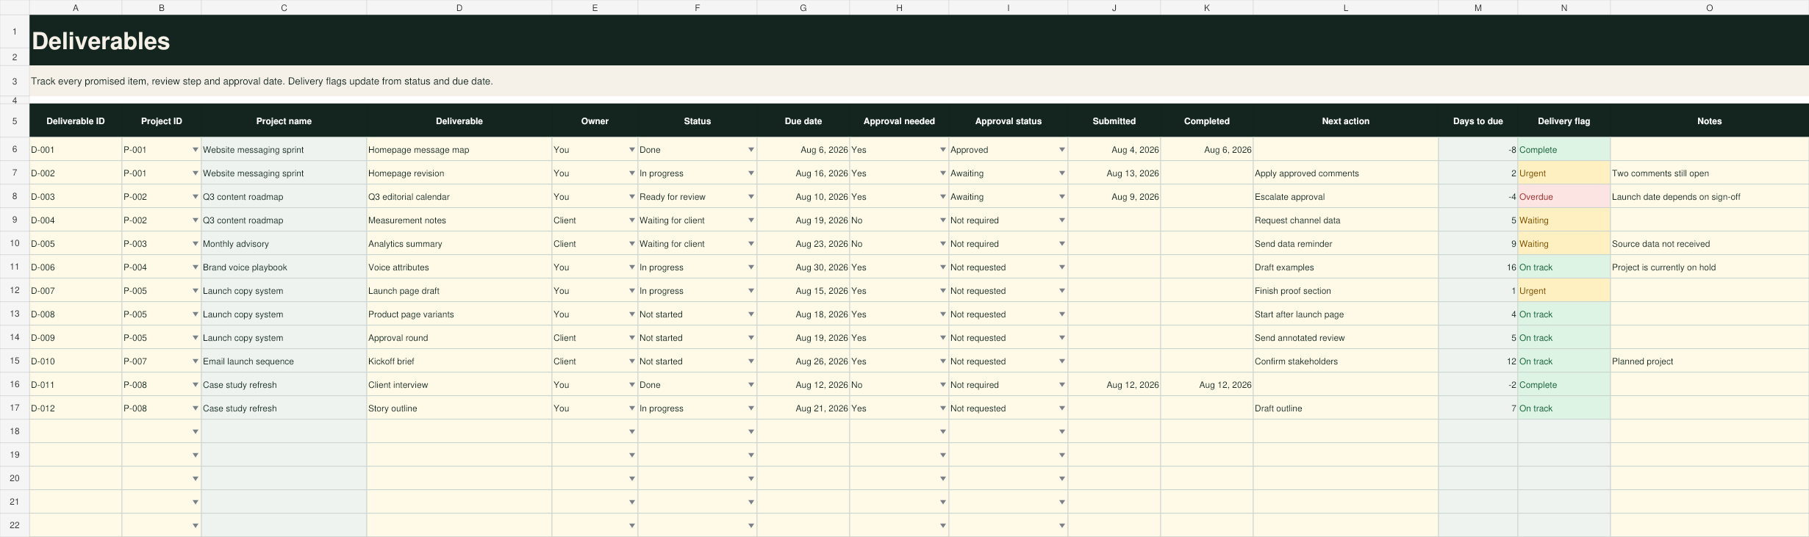Image resolution: width=1809 pixels, height=537 pixels.
Task: Open Status dropdown in empty row 20
Action: (751, 478)
